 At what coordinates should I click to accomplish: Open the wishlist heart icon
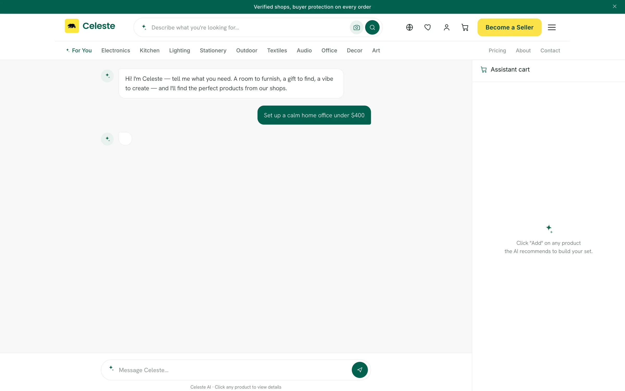coord(428,27)
